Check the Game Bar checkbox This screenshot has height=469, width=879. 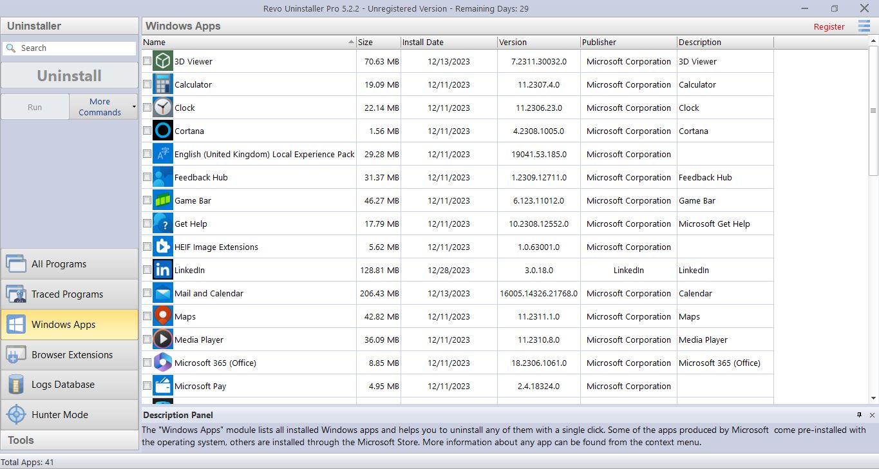[x=147, y=200]
